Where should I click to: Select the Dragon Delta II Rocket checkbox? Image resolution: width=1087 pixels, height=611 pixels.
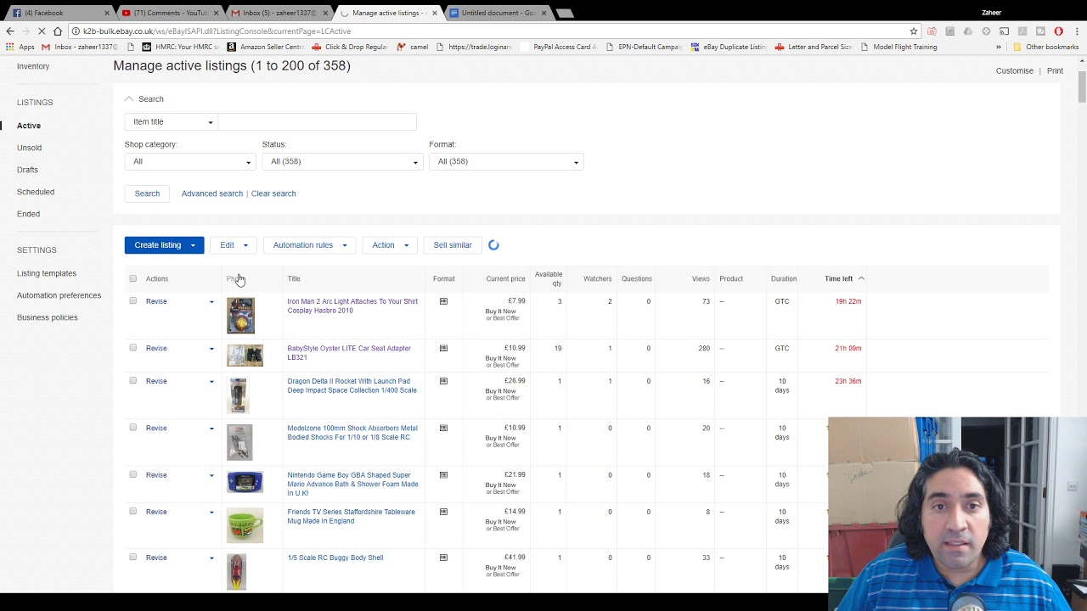pyautogui.click(x=132, y=381)
